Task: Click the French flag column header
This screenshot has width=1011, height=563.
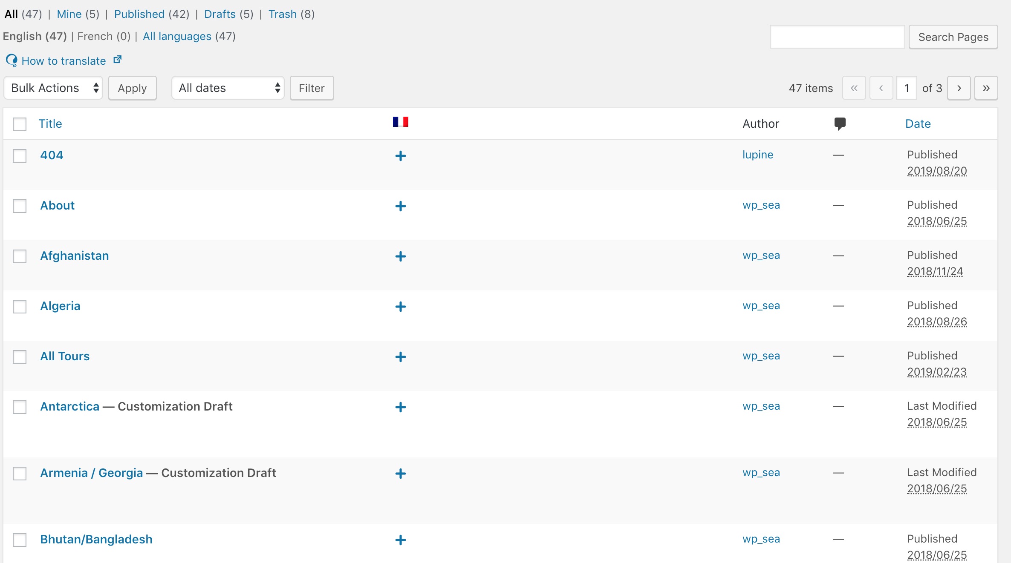Action: click(400, 122)
